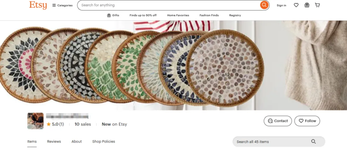347x152 pixels.
Task: Click the Sign in link
Action: [281, 5]
